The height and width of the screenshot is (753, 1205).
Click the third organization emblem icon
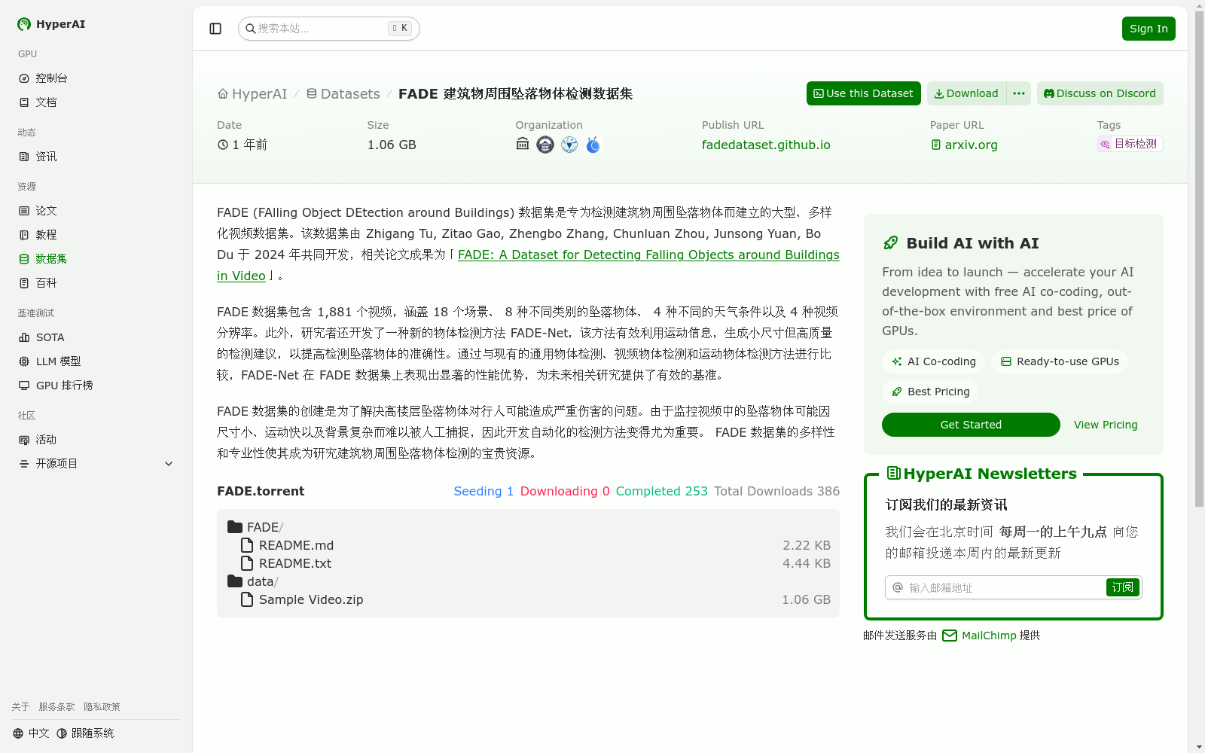(x=569, y=145)
